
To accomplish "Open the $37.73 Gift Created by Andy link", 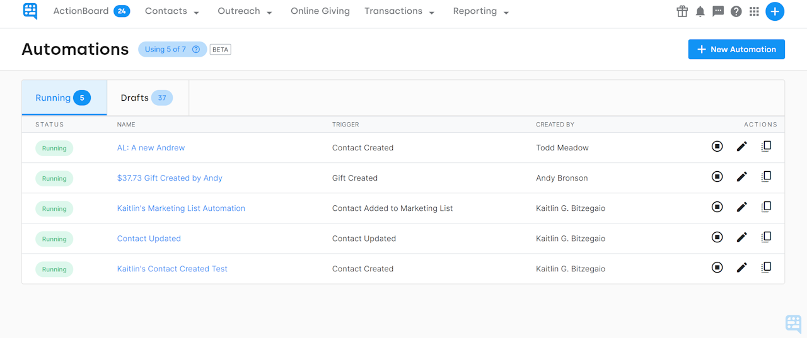I will (170, 178).
